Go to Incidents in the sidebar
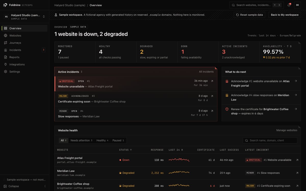306x191 pixels. coord(24,50)
